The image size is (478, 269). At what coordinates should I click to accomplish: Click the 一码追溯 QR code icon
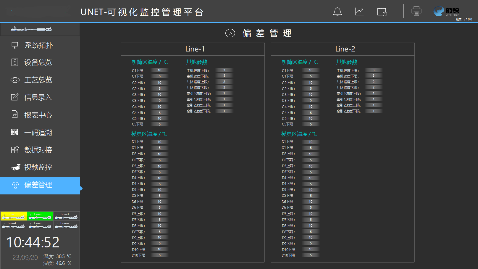click(x=14, y=132)
